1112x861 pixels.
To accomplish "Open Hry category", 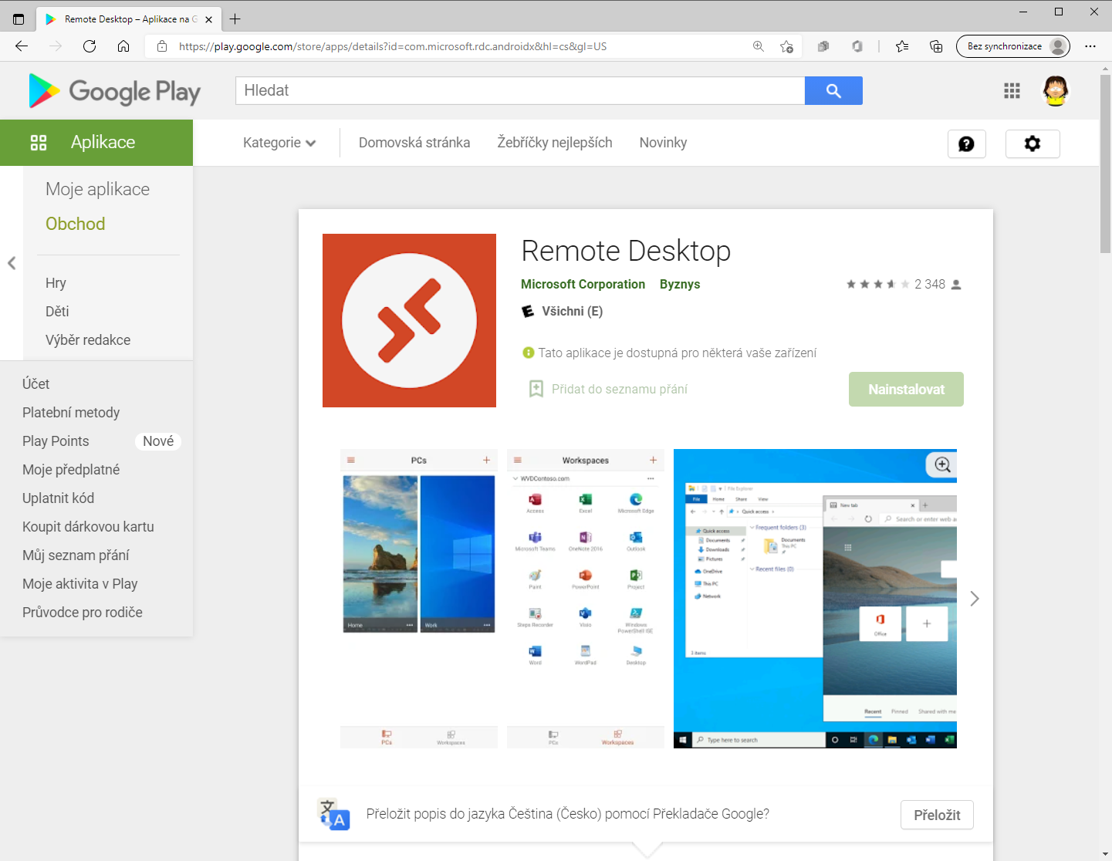I will pos(56,283).
